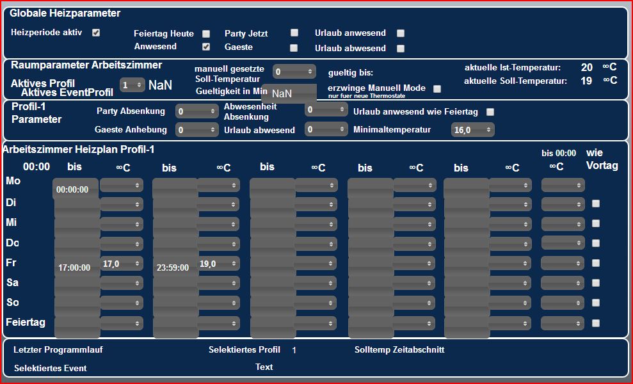Click the aktuelle Ist-Temperatur value 20
The image size is (633, 384).
pos(586,67)
